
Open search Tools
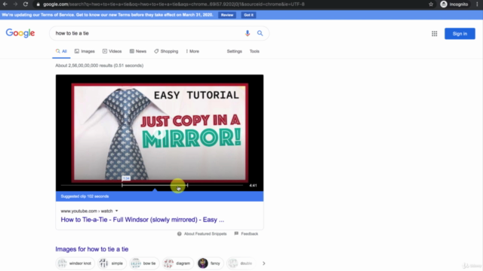(254, 51)
